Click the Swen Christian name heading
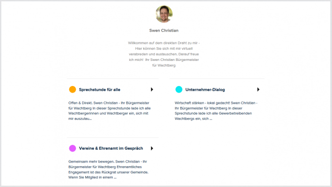332x187 pixels. pos(164,31)
